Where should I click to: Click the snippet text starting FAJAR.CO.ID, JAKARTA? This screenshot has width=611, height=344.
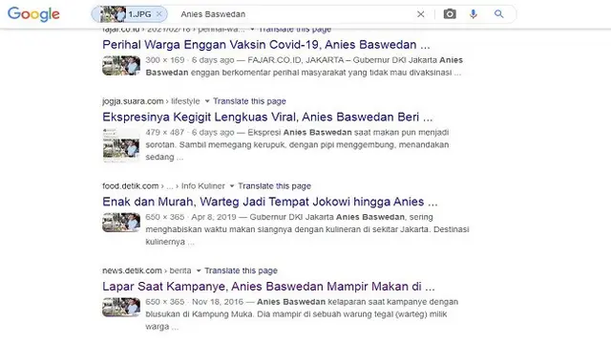(x=305, y=66)
